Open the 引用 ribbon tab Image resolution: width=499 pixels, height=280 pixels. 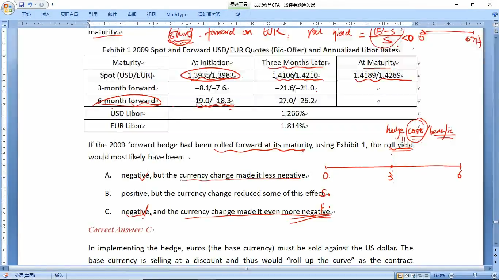[x=93, y=14]
